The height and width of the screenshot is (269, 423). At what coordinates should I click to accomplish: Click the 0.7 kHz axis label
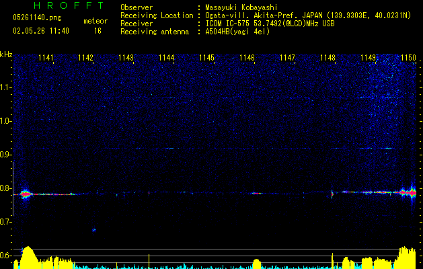click(x=6, y=222)
